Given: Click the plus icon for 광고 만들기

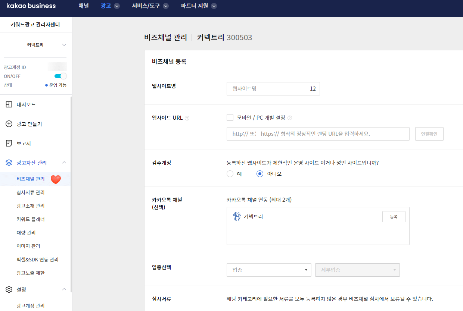Looking at the screenshot, I should [9, 124].
